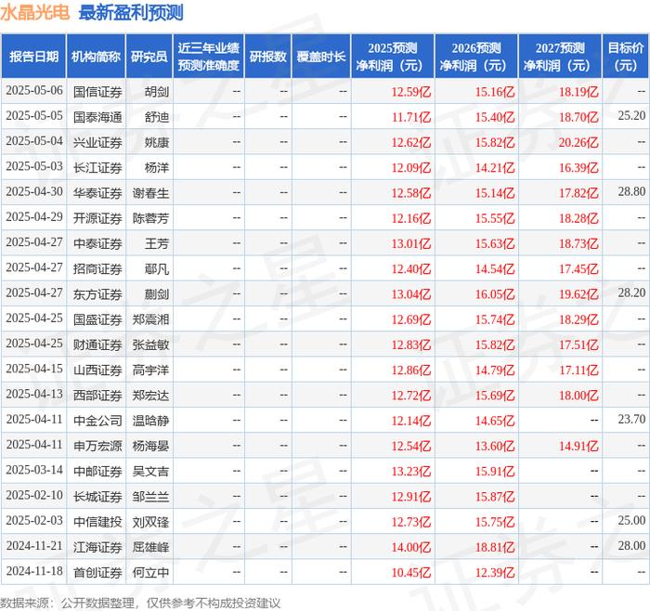Select the 中泰证券 institution cell
Viewport: 650px width, 611px height.
tap(97, 243)
